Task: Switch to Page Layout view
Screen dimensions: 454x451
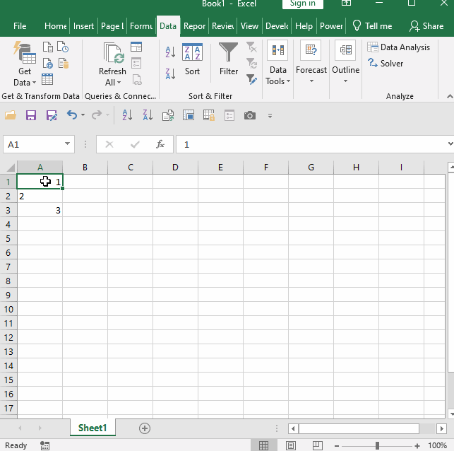Action: tap(290, 445)
